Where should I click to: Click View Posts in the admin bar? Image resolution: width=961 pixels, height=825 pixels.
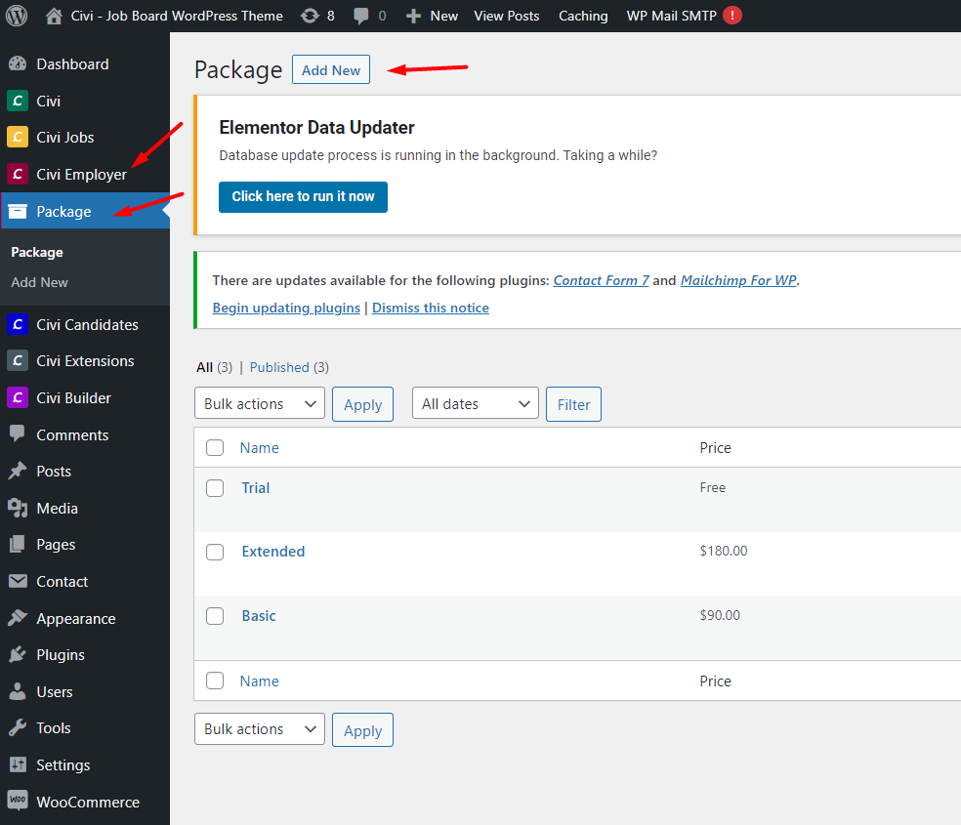[506, 16]
